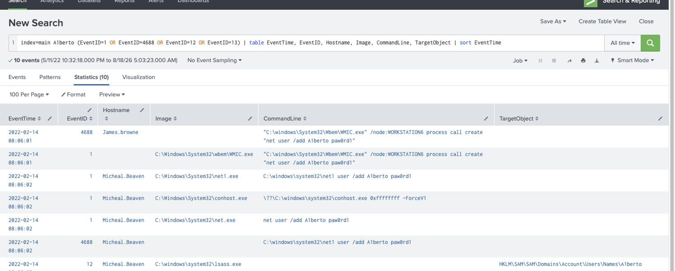The height and width of the screenshot is (271, 675).
Task: Edit the TargetObject column with the pencil icon
Action: (660, 119)
